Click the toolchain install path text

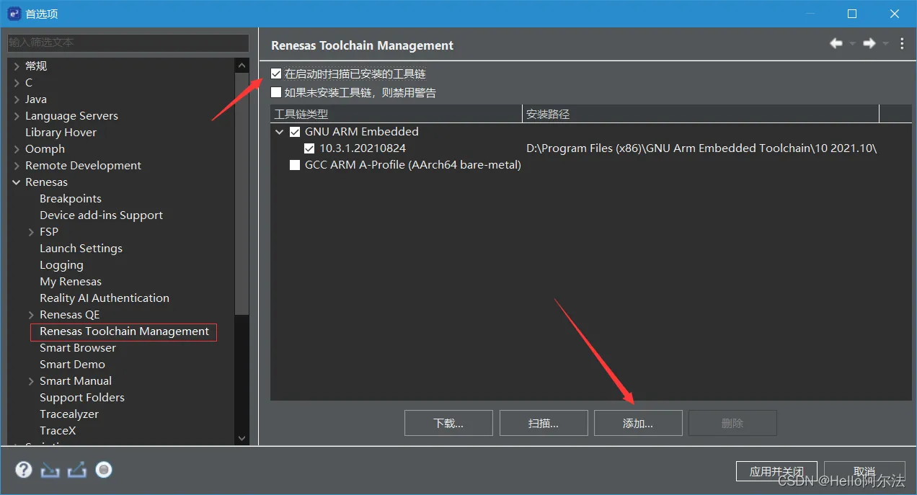[701, 148]
